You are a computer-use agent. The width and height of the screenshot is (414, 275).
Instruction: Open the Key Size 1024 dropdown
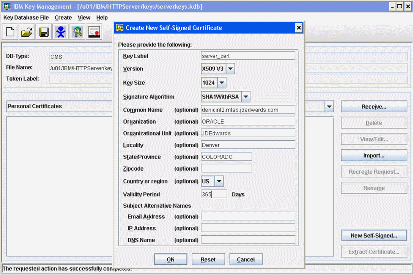pos(222,82)
